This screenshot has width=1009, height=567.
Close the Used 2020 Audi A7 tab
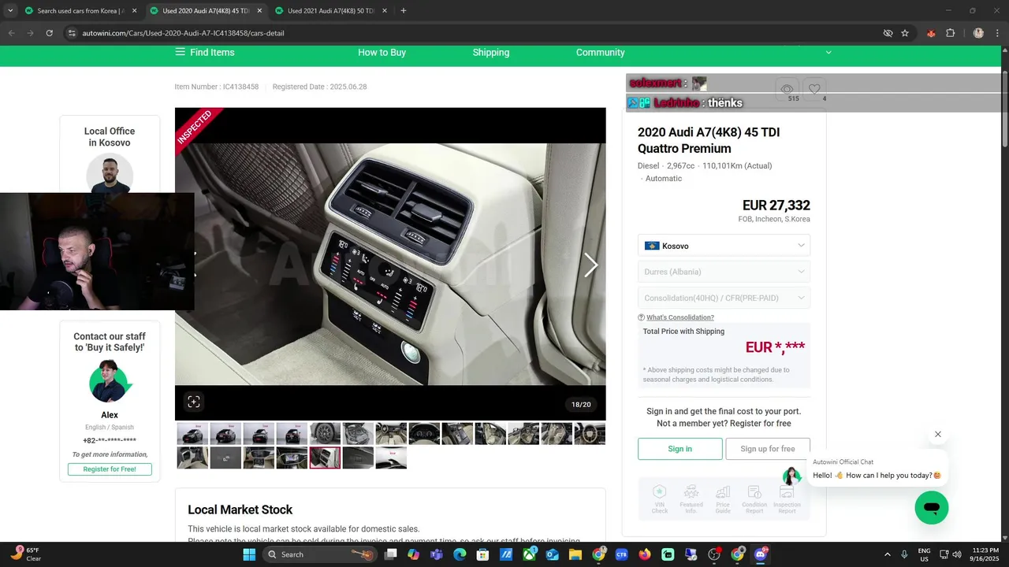tap(259, 11)
